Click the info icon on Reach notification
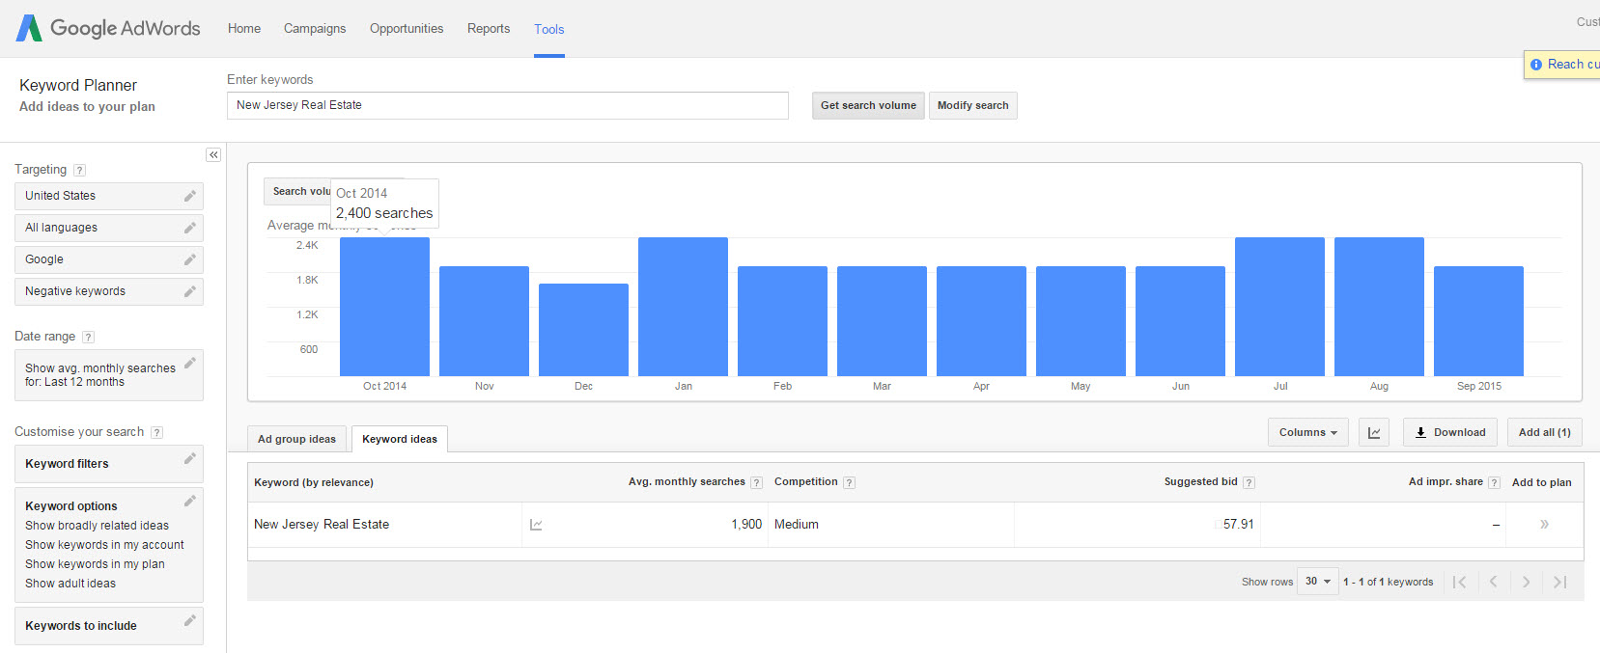 coord(1536,65)
